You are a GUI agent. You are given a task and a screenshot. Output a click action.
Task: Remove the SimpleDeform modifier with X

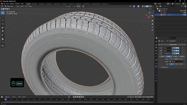182,53
